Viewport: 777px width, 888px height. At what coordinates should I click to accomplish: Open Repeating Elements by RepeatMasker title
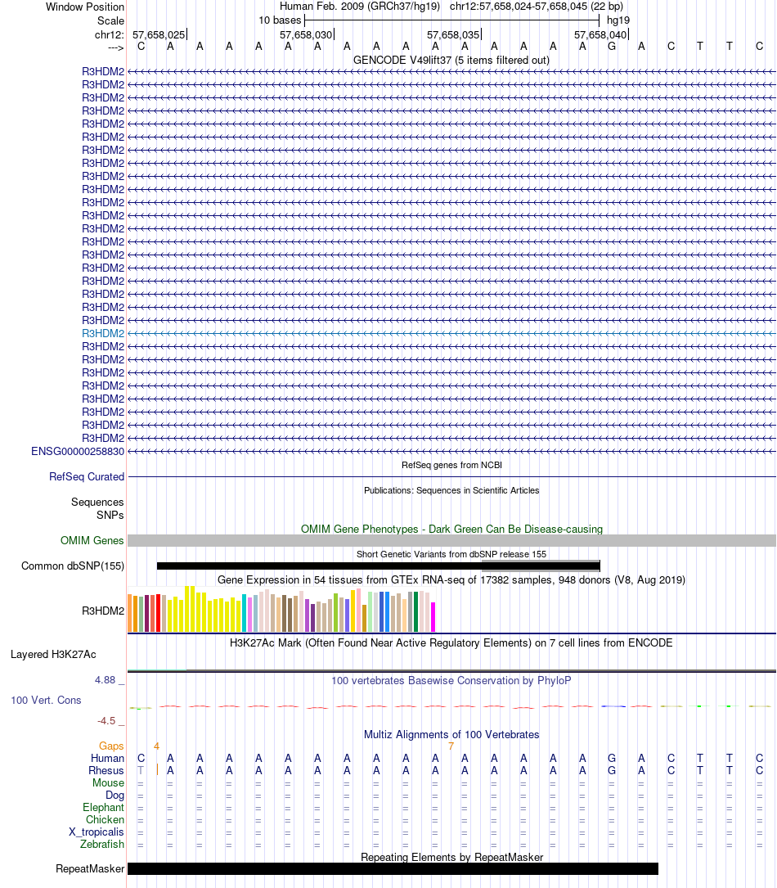click(451, 858)
